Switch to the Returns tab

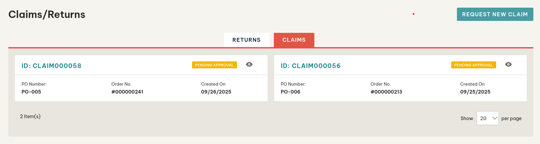(246, 40)
